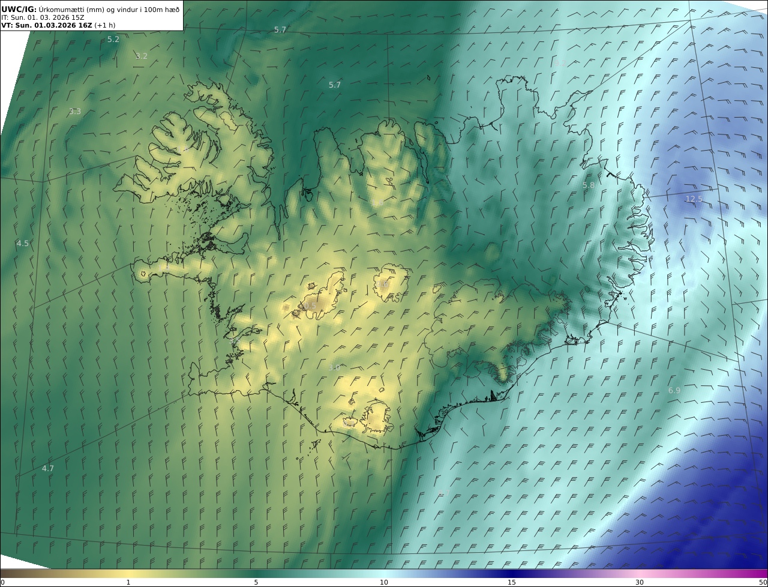Click the 4.7 value label
Viewport: 768px width, 587px height.
click(x=48, y=468)
